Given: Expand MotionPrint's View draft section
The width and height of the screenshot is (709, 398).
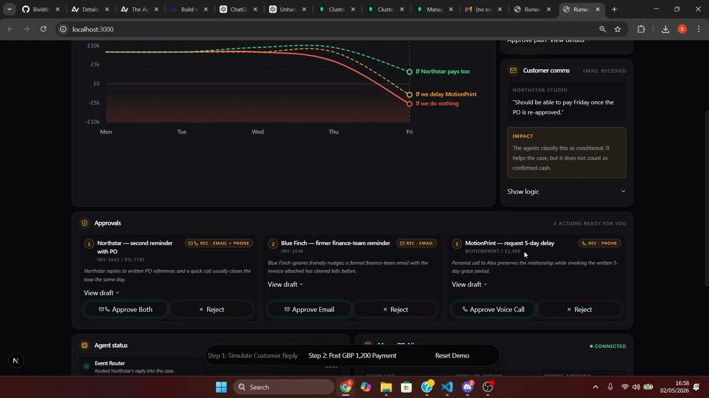Looking at the screenshot, I should click(x=469, y=285).
